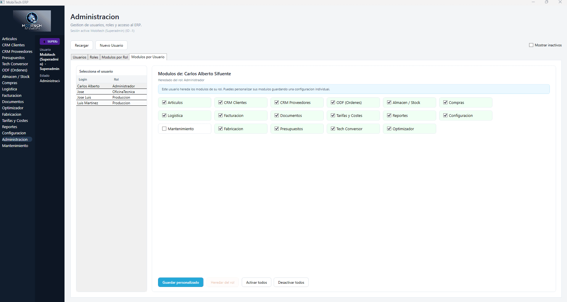Switch to the Roles tab

click(94, 57)
